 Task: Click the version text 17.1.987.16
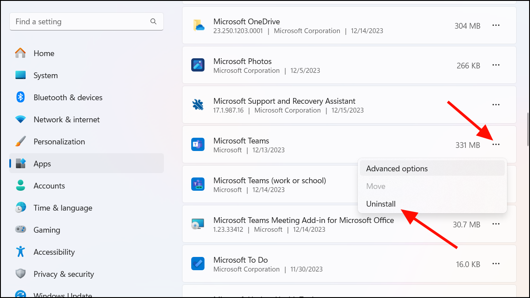click(228, 110)
